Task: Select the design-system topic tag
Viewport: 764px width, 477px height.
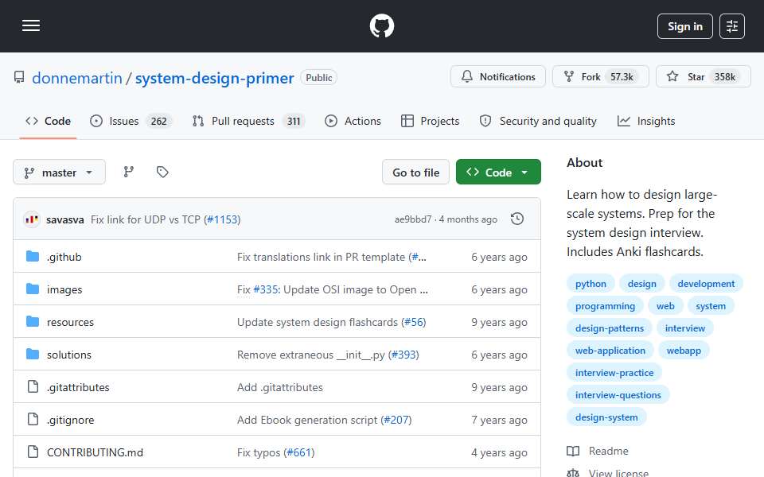Action: coord(606,417)
